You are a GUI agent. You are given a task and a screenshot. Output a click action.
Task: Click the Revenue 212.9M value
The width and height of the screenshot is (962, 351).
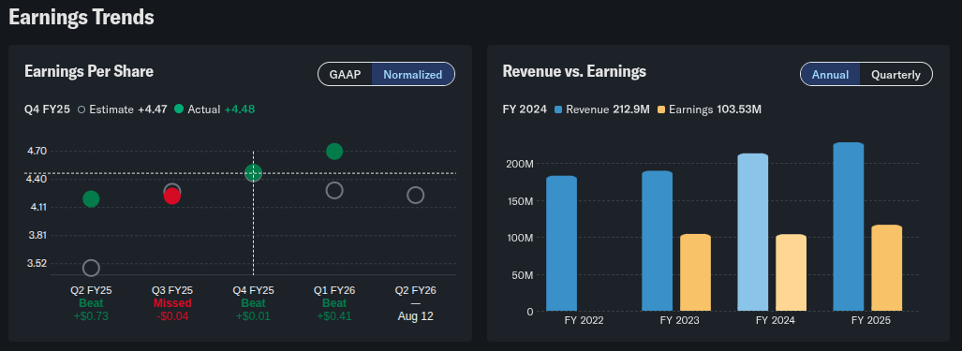(x=630, y=110)
